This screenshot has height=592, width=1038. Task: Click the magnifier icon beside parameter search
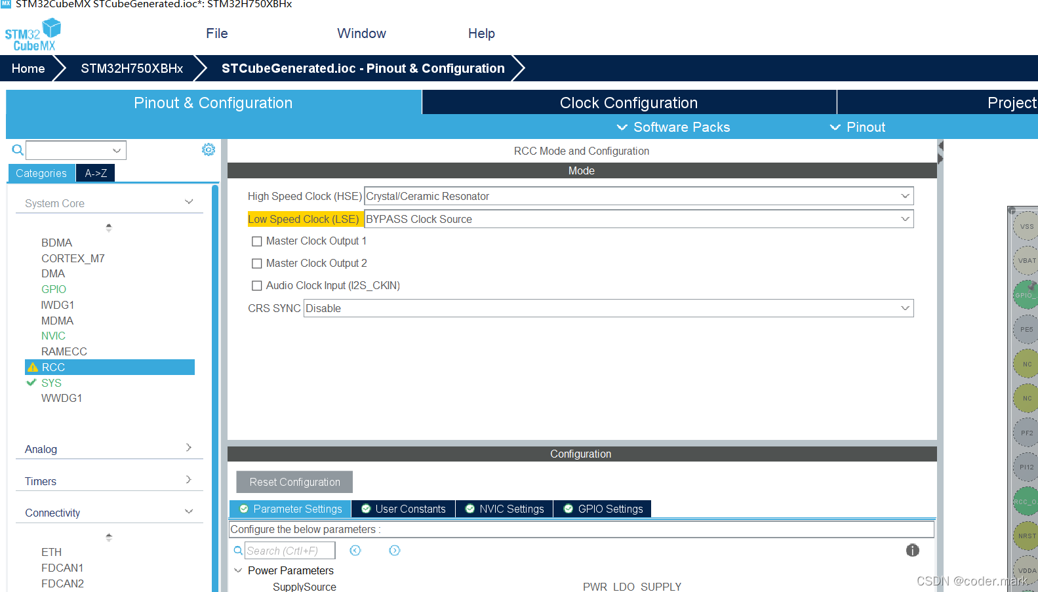coord(238,551)
